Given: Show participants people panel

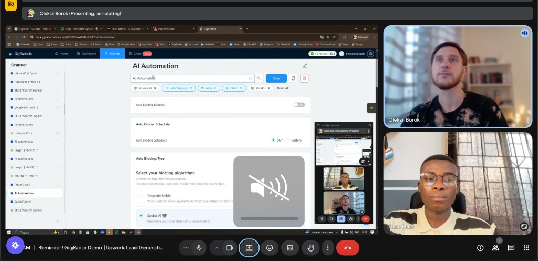Looking at the screenshot, I should pos(495,248).
